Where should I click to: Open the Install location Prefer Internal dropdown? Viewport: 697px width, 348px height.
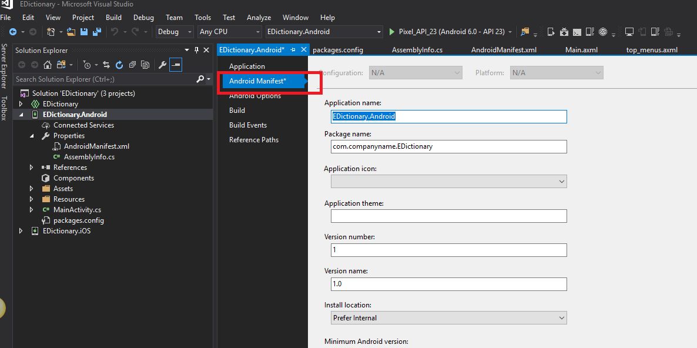pyautogui.click(x=448, y=318)
